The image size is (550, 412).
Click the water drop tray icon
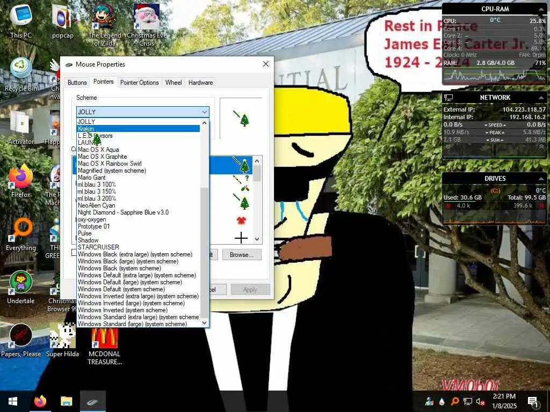pyautogui.click(x=442, y=401)
